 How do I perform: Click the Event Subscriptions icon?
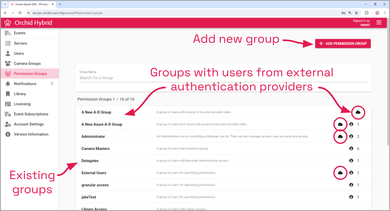coord(8,114)
